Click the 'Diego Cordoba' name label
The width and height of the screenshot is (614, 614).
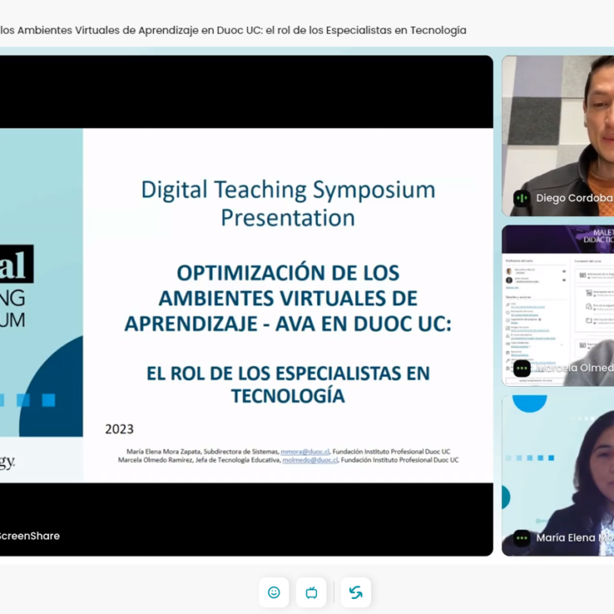[574, 198]
